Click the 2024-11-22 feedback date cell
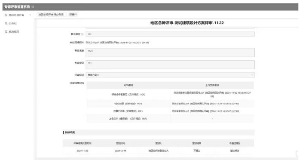 (x=82, y=151)
